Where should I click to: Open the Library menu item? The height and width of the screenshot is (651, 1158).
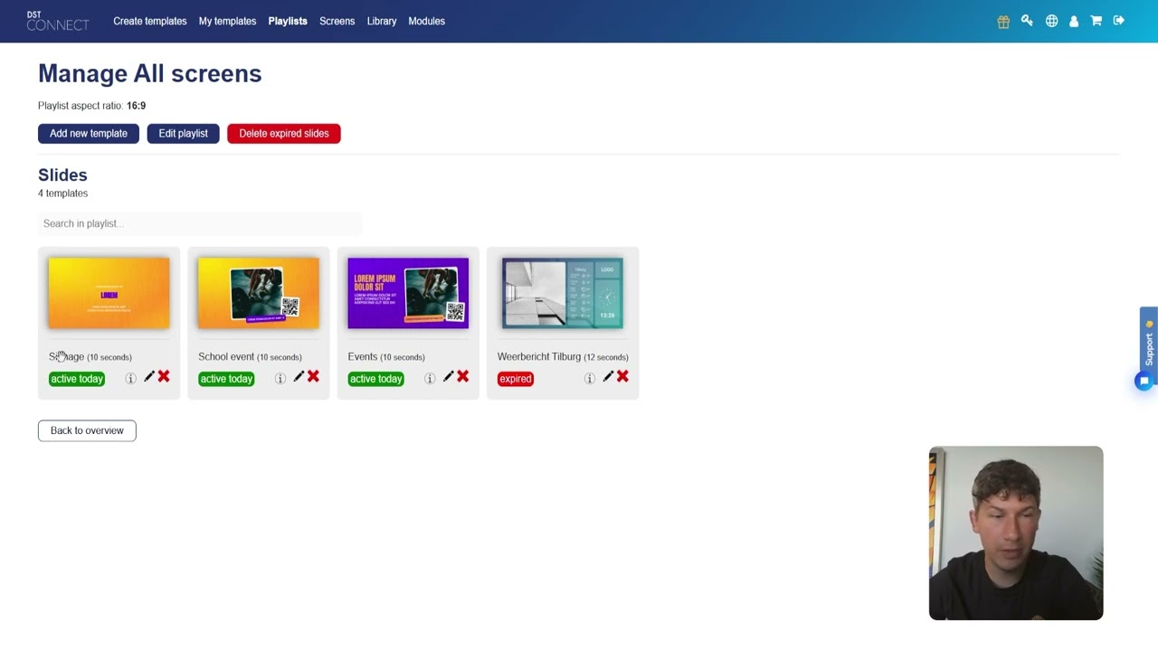pyautogui.click(x=382, y=21)
